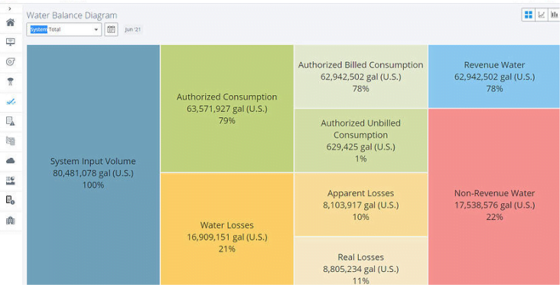
Task: Open the cloud icon in sidebar
Action: tap(11, 161)
